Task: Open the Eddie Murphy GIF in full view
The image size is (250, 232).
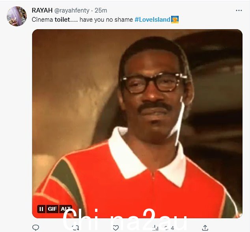Action: (137, 123)
